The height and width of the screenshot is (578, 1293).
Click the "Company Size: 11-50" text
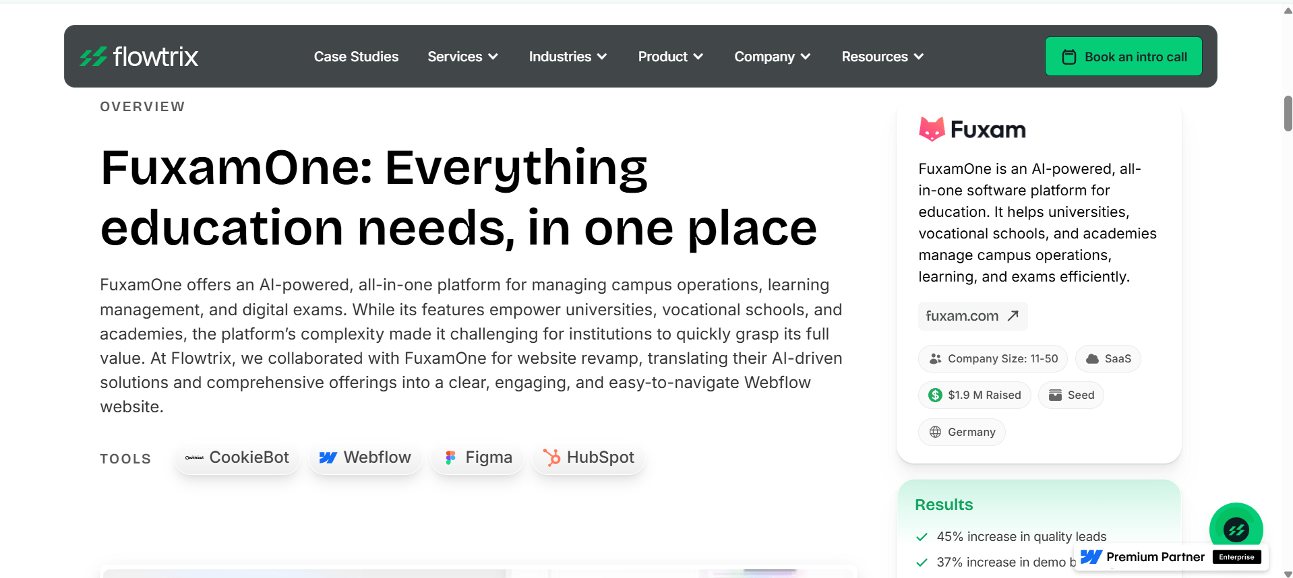1002,359
